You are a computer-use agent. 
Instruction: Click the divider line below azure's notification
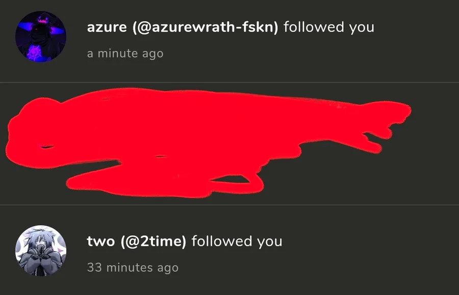point(229,83)
